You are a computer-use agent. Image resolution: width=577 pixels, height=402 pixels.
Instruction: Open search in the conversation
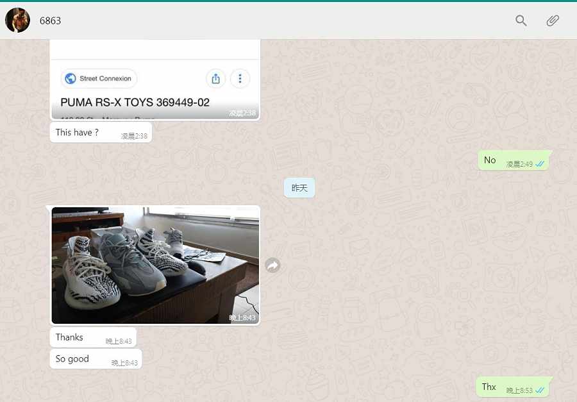click(x=521, y=21)
